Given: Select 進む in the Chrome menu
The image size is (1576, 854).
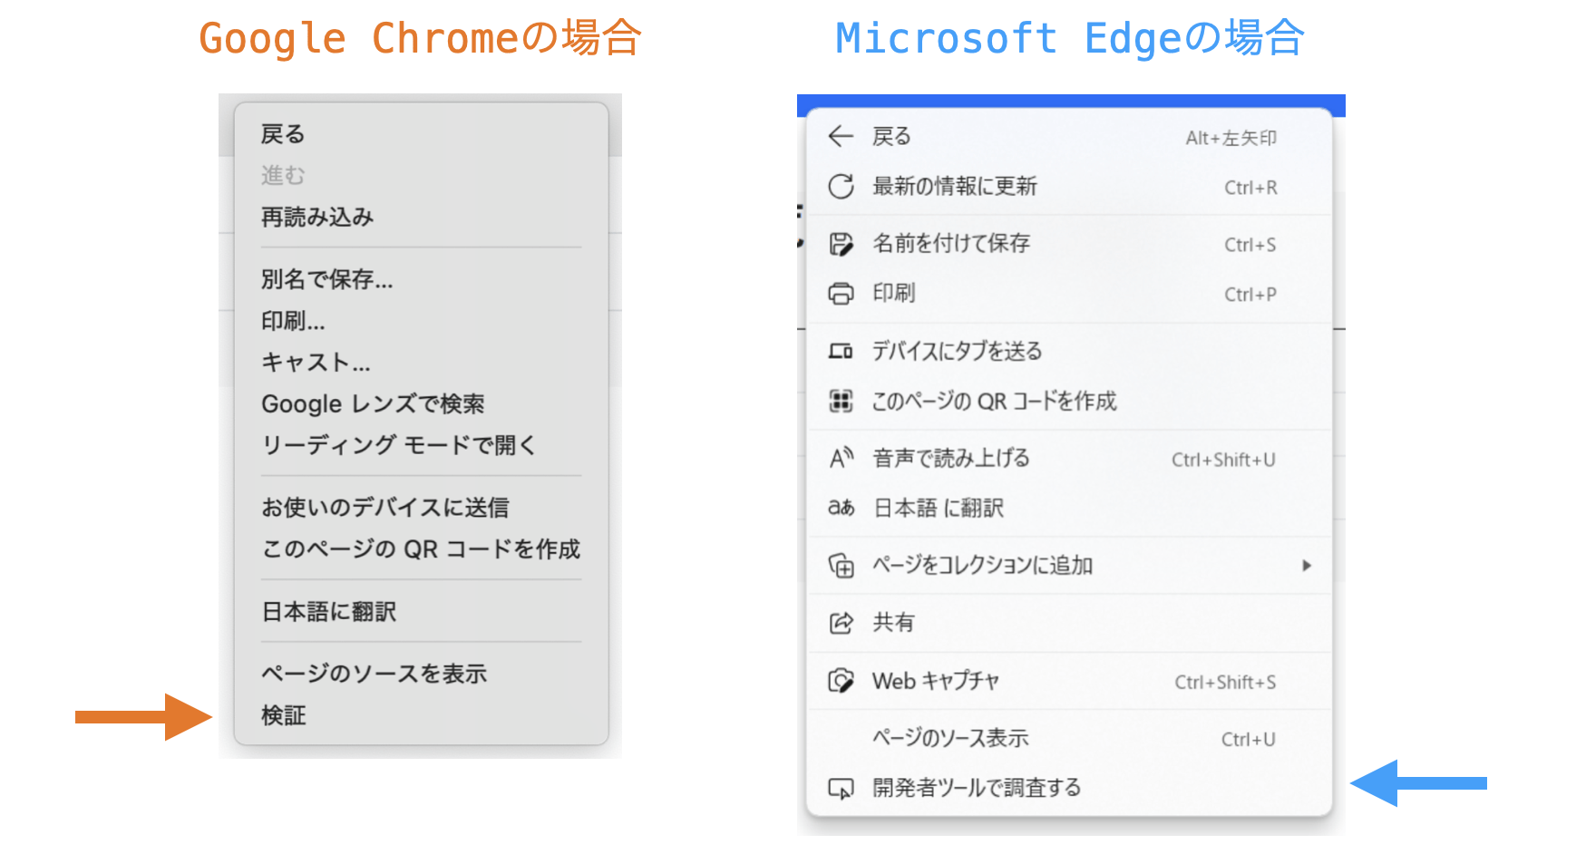Looking at the screenshot, I should (x=283, y=175).
